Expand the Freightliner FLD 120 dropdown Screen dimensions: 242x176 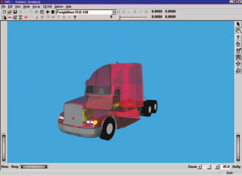pyautogui.click(x=113, y=12)
